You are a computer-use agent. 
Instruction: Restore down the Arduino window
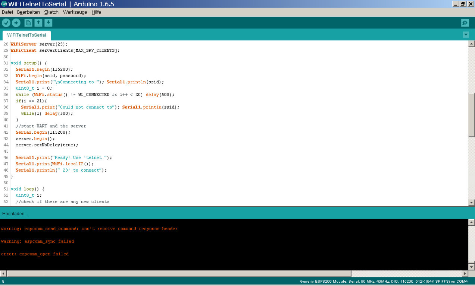[x=463, y=4]
